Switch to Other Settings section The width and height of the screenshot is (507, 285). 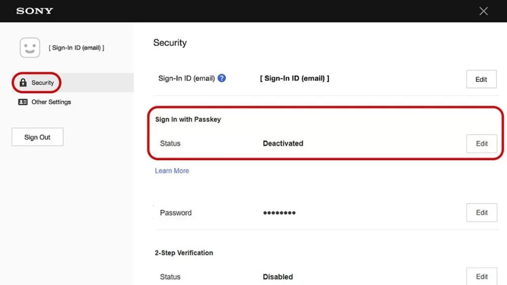coord(51,102)
